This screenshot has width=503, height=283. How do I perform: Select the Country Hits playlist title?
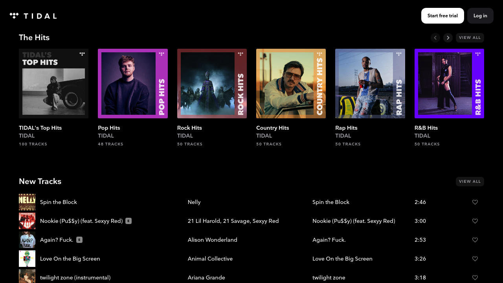(272, 128)
